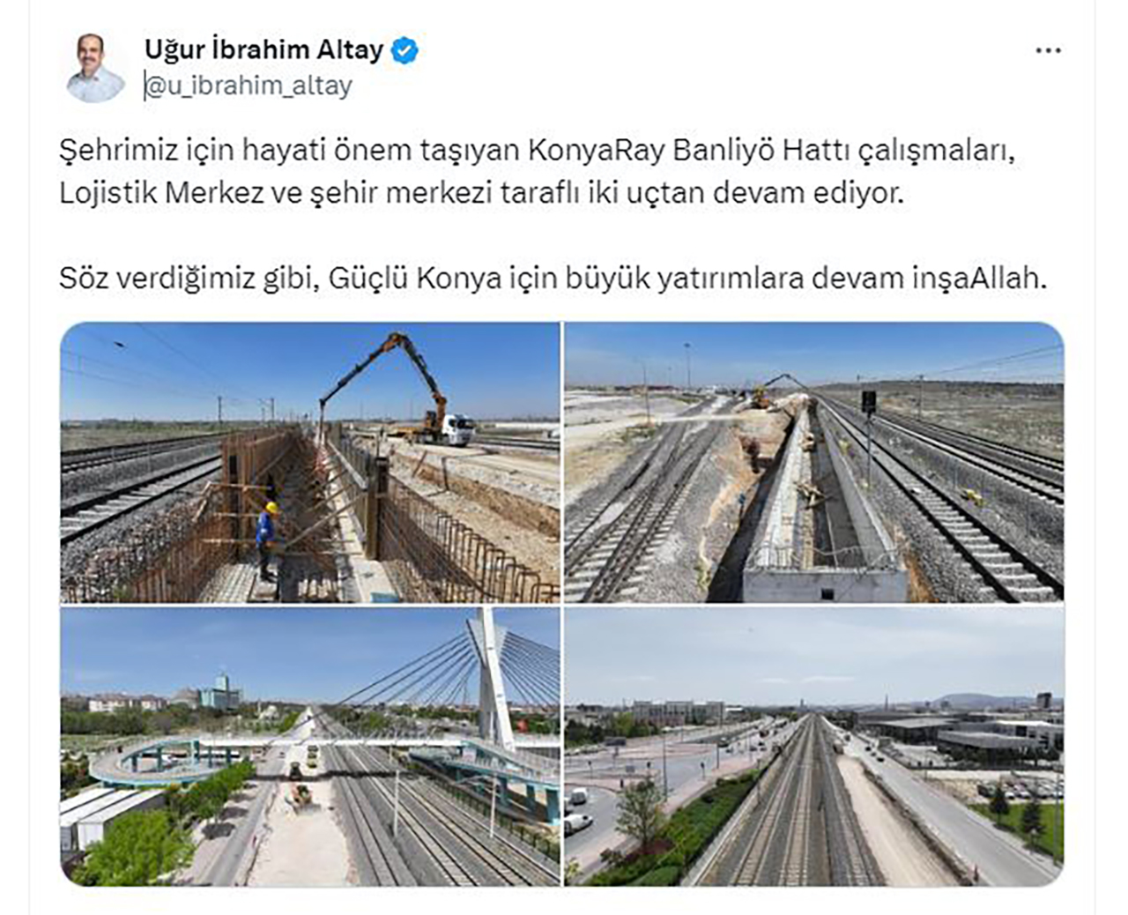1128x915 pixels.
Task: Click the display name Uğur İbrahim Altay
Action: (x=263, y=50)
